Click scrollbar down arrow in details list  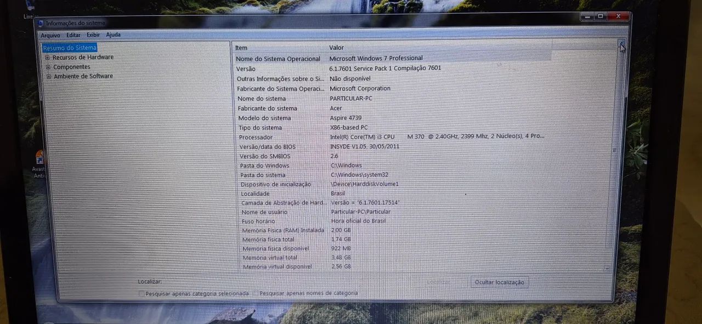pos(607,269)
